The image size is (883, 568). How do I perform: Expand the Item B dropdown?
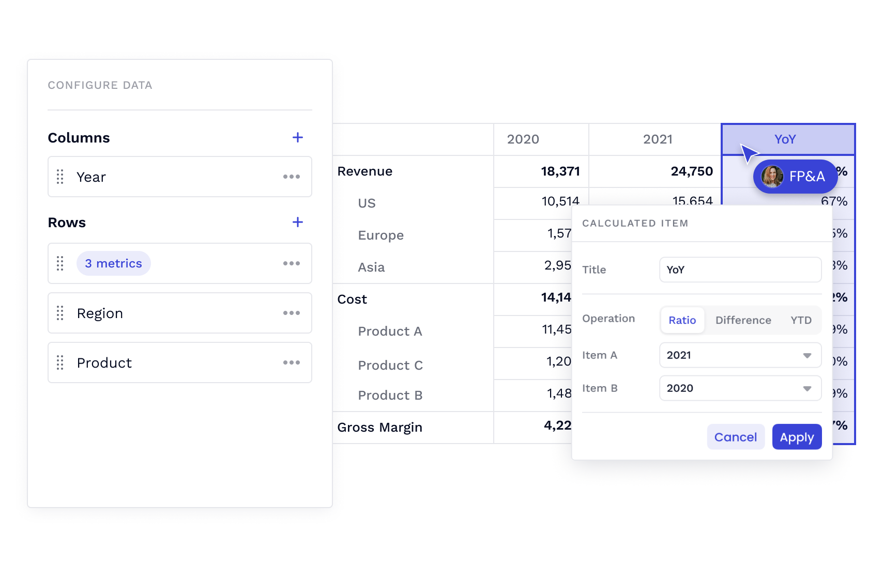pos(740,388)
